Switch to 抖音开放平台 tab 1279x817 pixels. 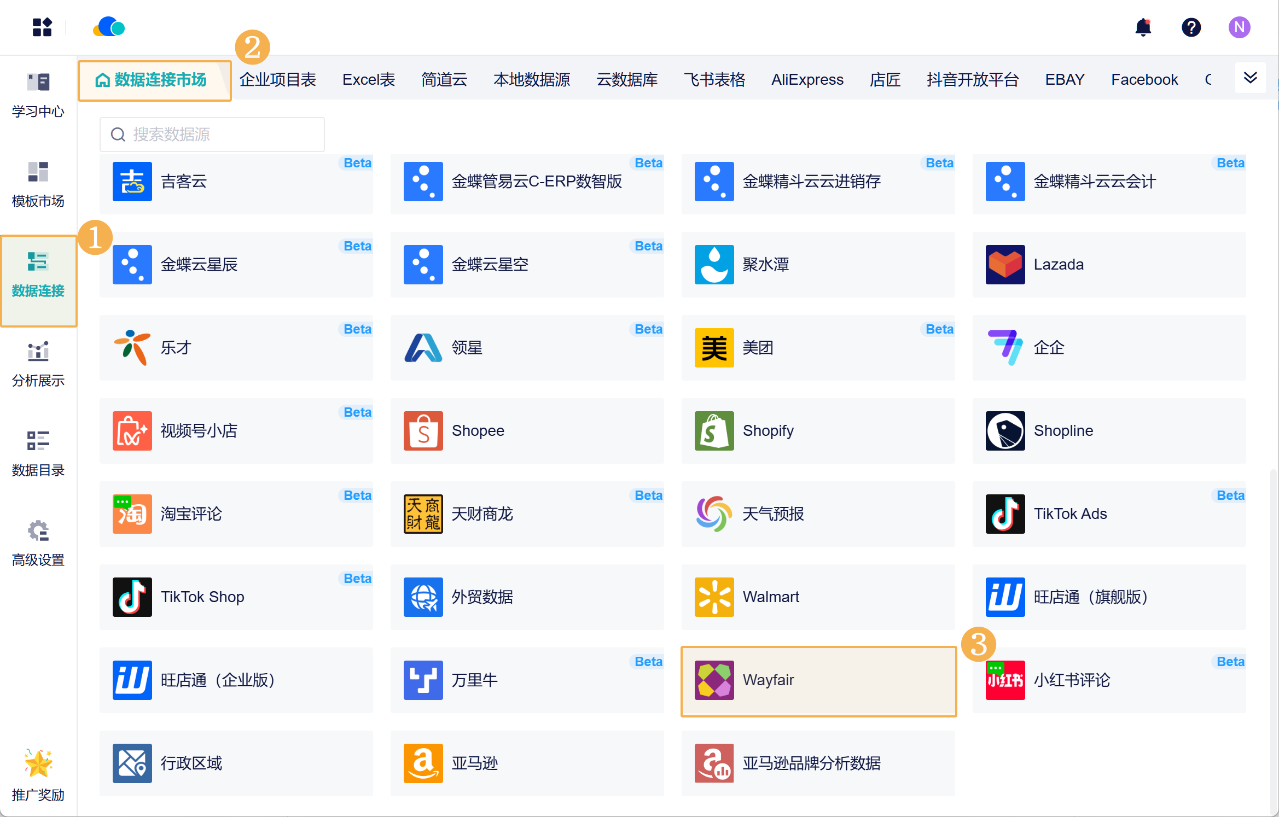coord(973,80)
